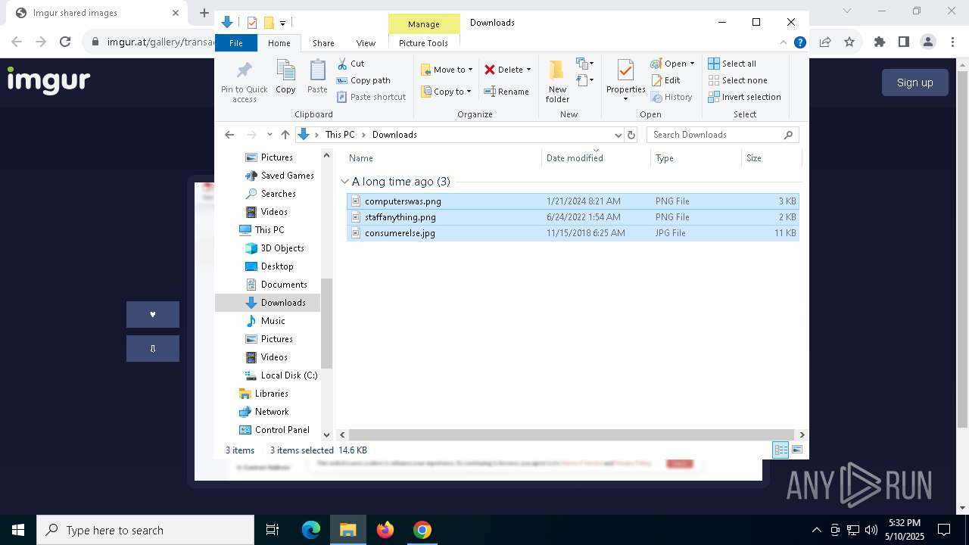Click Edit in Open group
This screenshot has width=969, height=545.
click(x=665, y=80)
